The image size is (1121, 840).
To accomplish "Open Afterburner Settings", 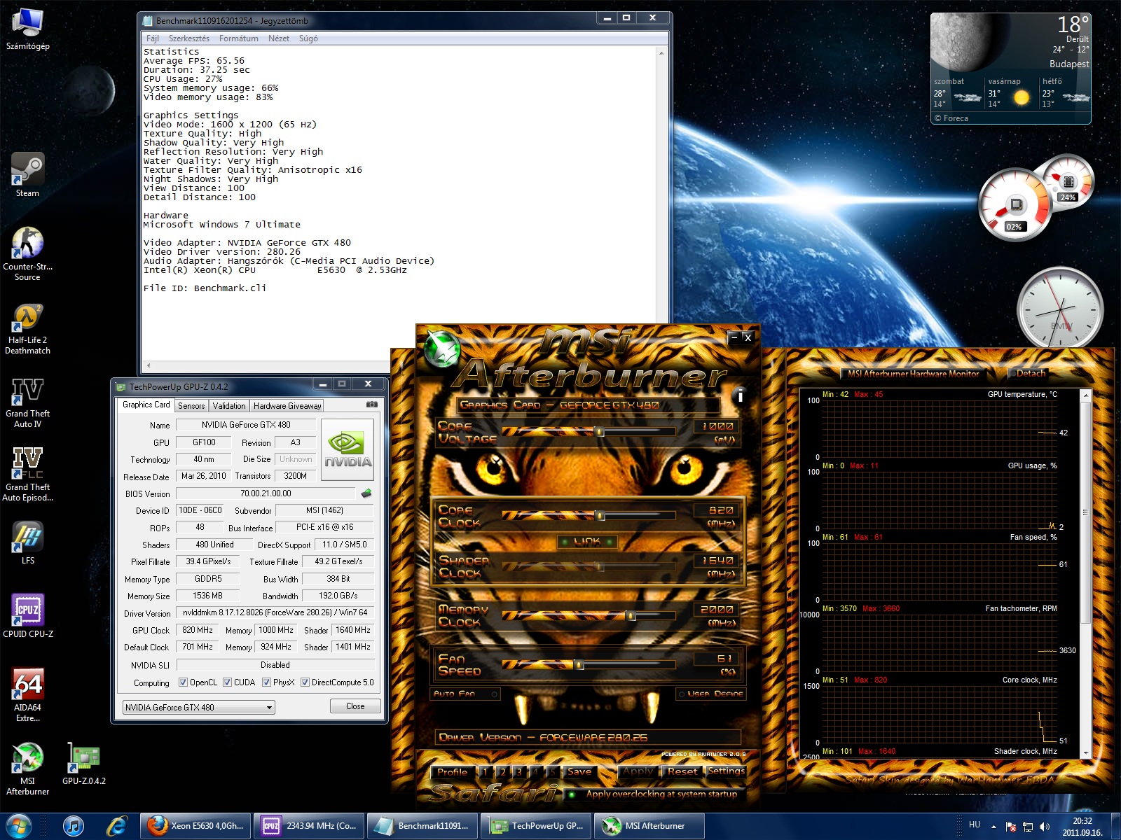I will [726, 771].
